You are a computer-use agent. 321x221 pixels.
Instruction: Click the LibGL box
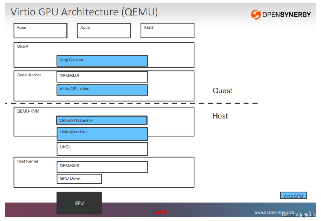point(102,149)
